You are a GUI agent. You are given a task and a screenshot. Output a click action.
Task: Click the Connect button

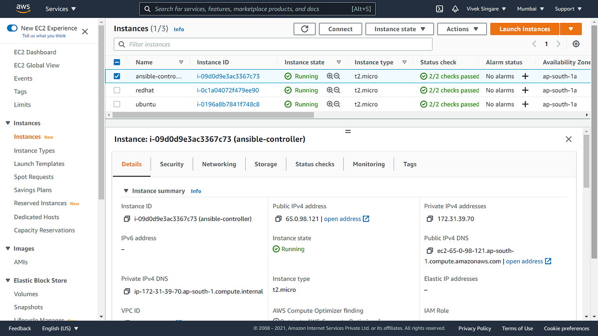click(340, 28)
